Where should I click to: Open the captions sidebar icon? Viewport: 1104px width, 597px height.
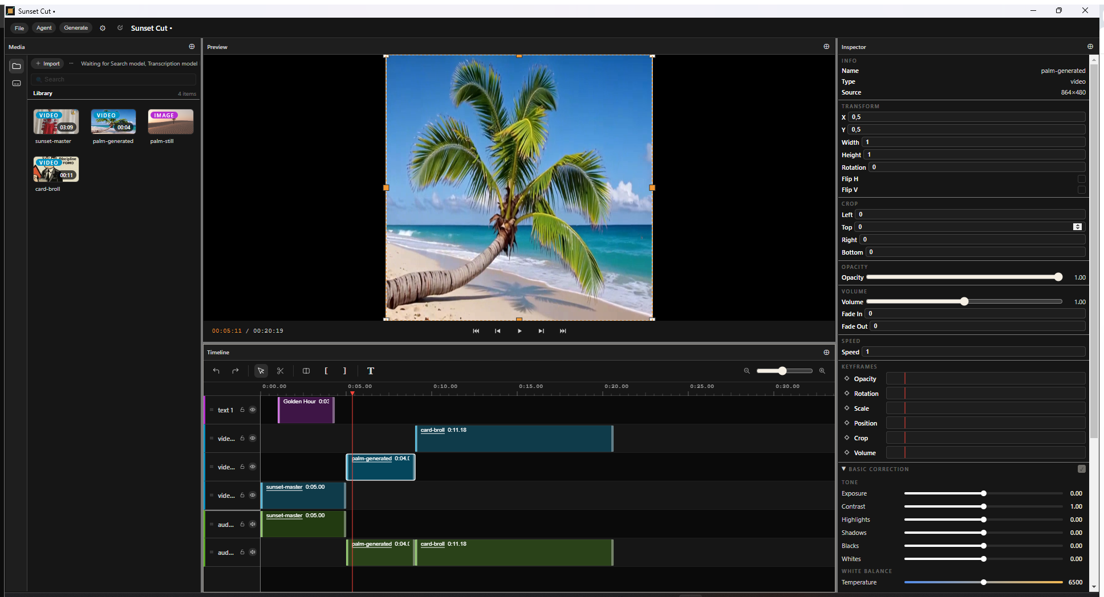pos(17,83)
